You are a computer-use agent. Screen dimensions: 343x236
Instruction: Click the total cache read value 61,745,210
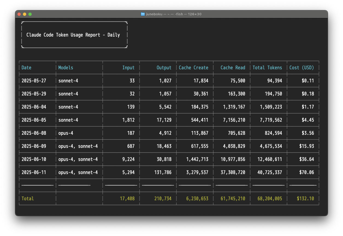point(233,199)
